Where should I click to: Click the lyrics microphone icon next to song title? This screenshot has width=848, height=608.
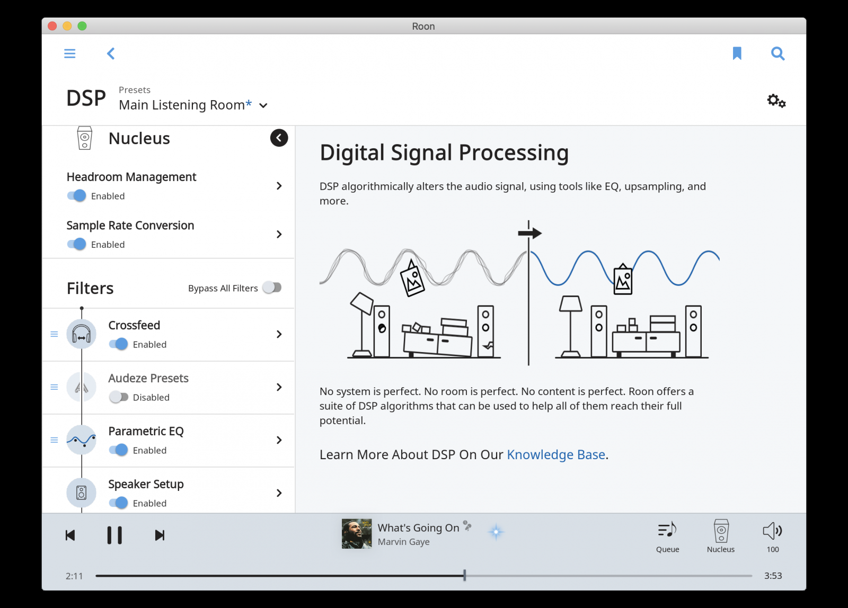467,525
